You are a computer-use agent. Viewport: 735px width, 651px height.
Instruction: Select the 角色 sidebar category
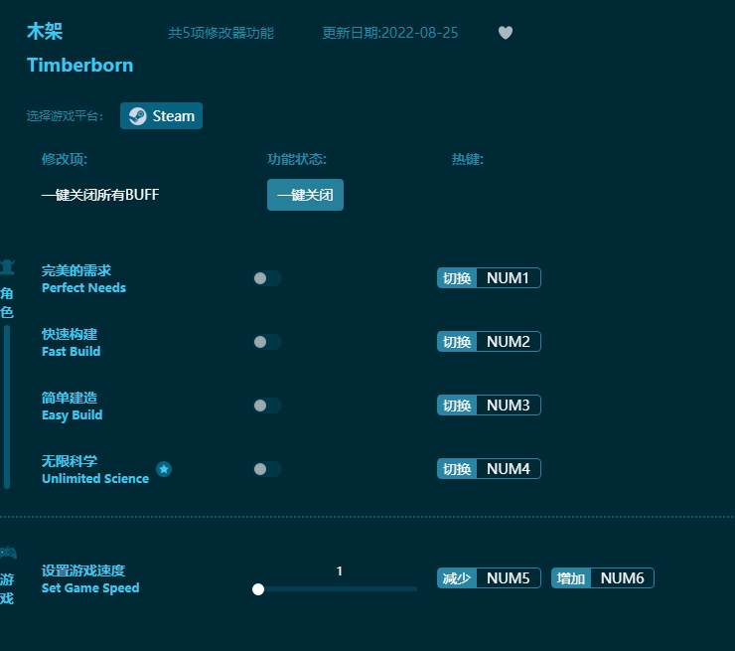(x=7, y=303)
